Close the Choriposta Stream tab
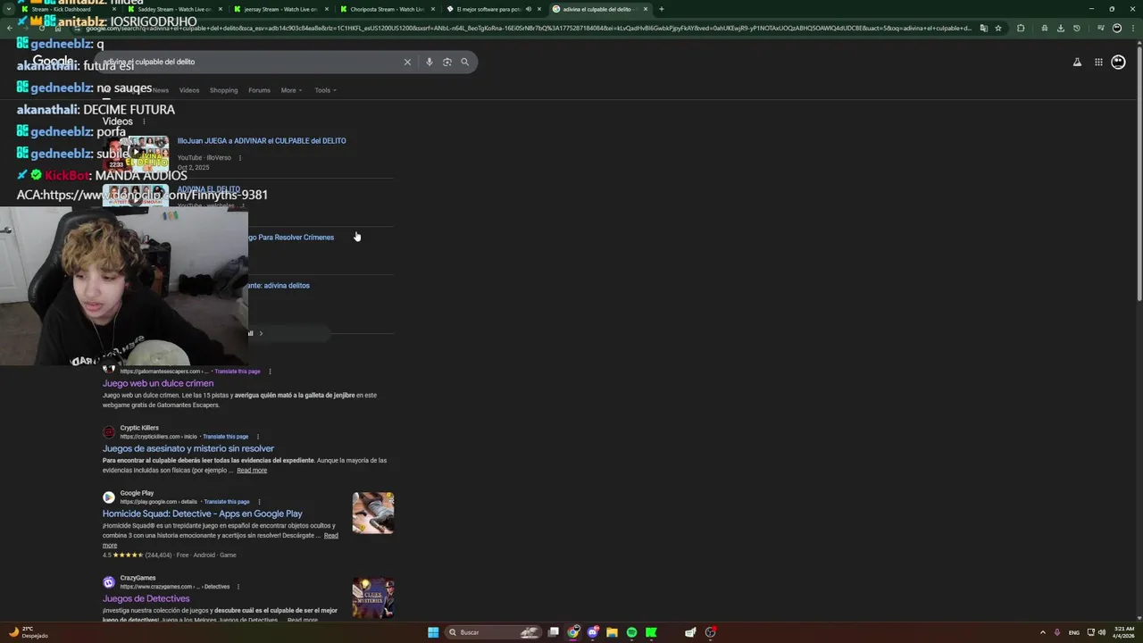This screenshot has width=1143, height=643. 433,9
